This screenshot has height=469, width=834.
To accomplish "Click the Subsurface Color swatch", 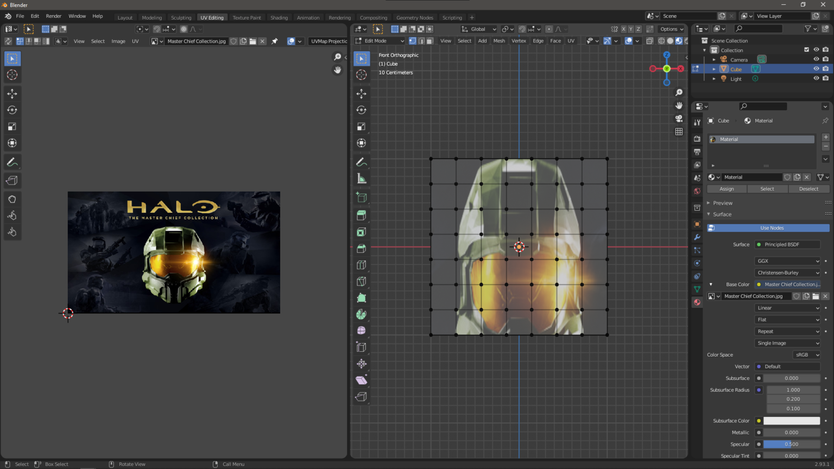I will (x=793, y=420).
